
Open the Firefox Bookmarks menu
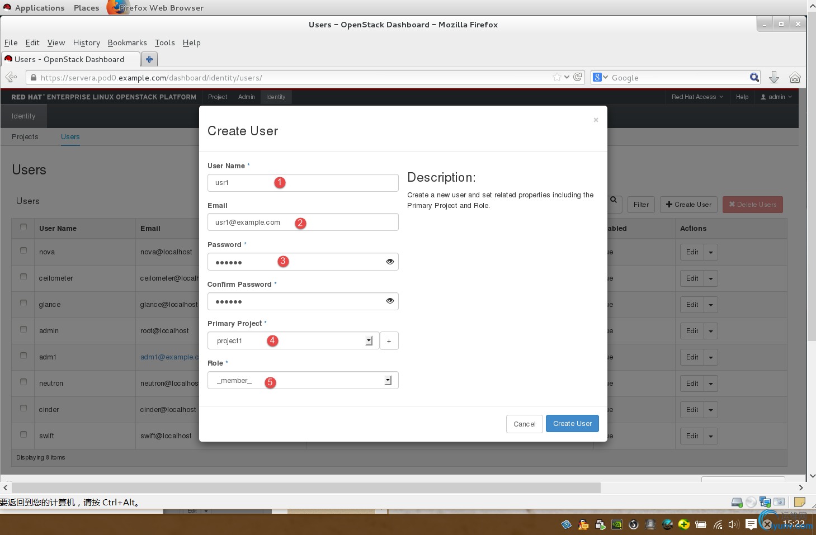(128, 42)
